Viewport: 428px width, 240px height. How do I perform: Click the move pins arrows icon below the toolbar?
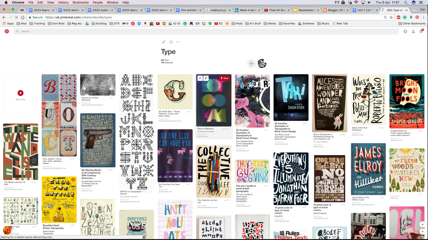pos(171,42)
